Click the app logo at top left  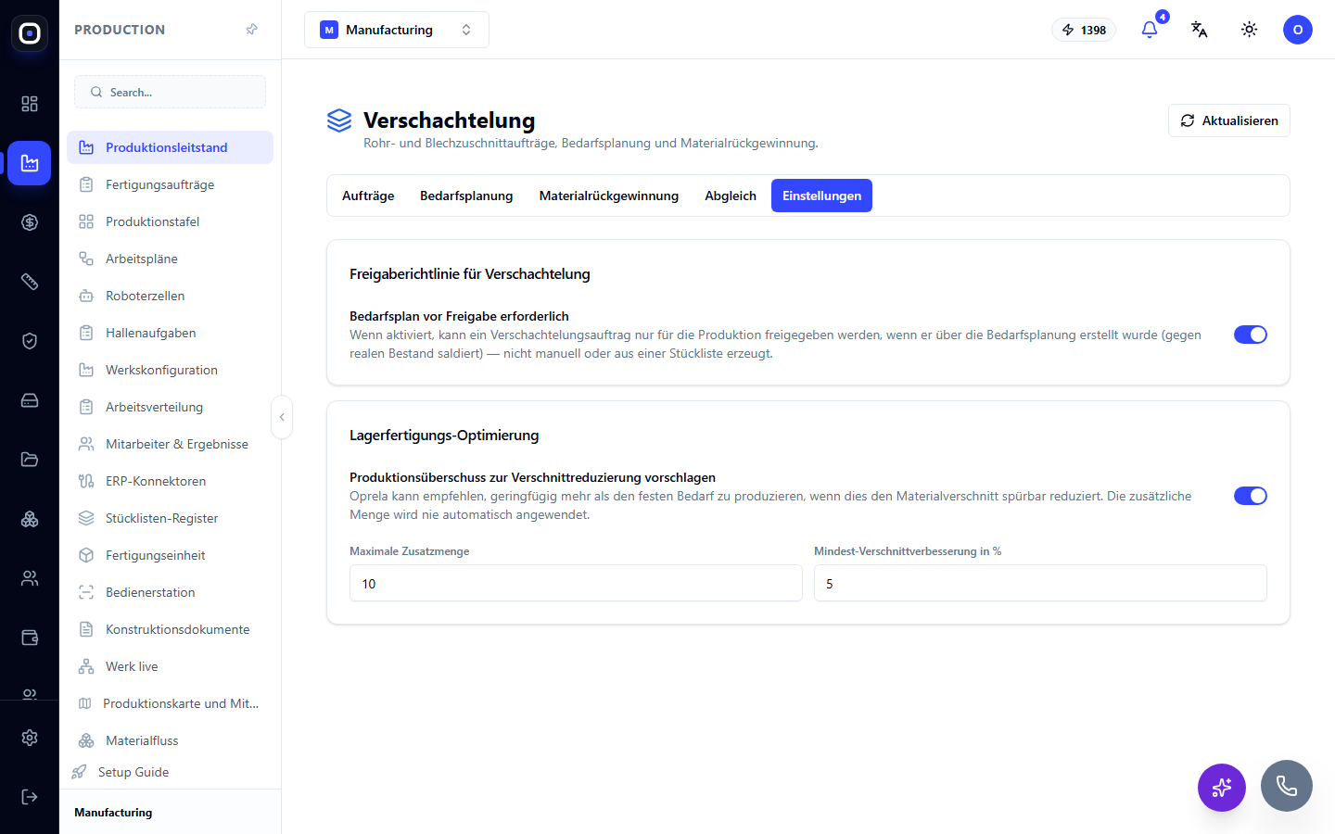coord(30,33)
